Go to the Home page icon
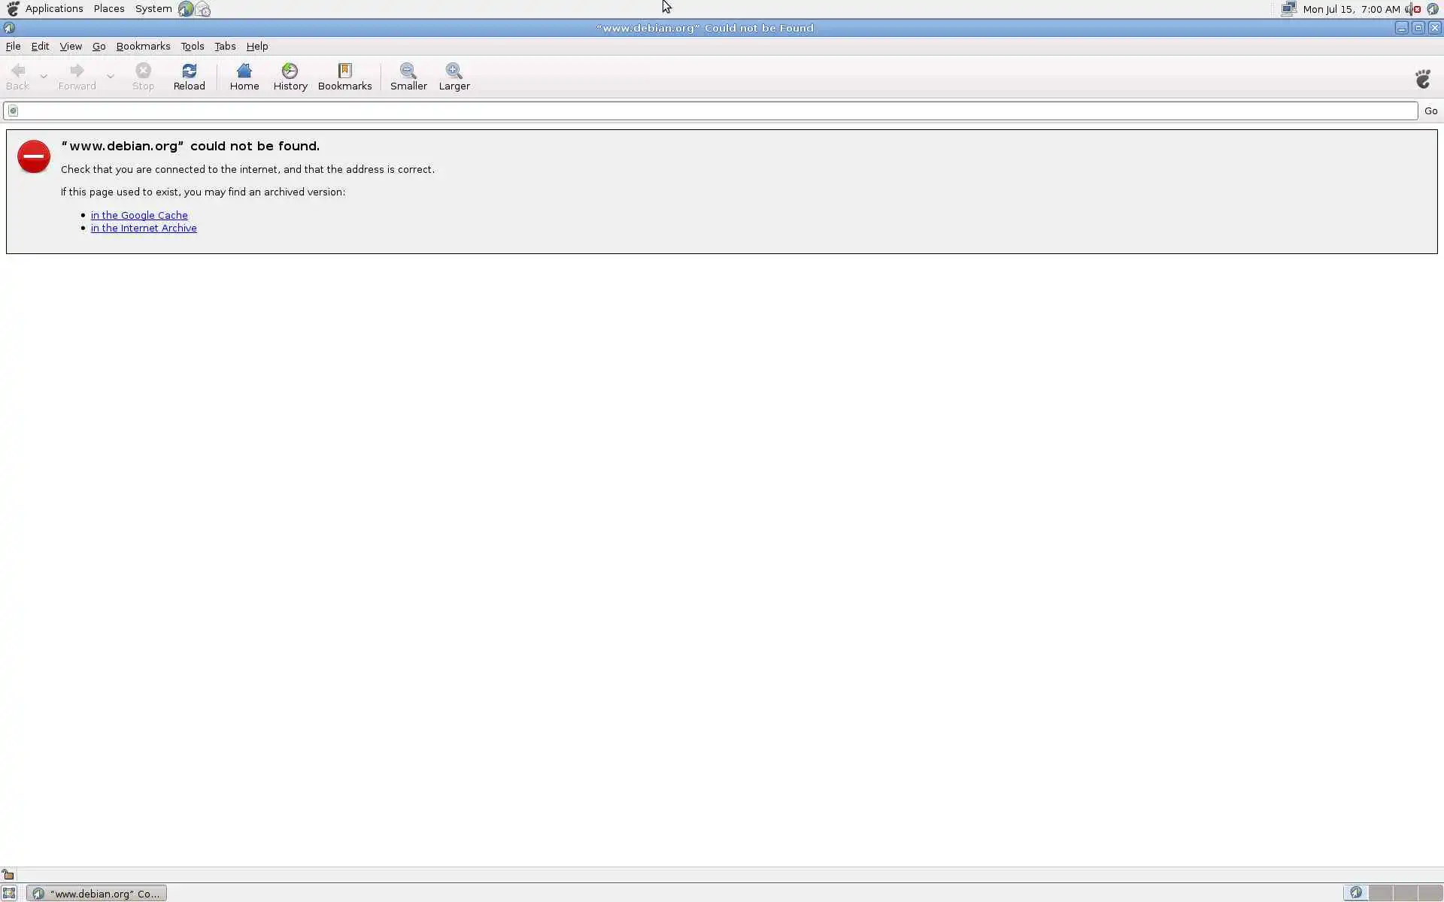This screenshot has width=1444, height=902. pyautogui.click(x=244, y=77)
